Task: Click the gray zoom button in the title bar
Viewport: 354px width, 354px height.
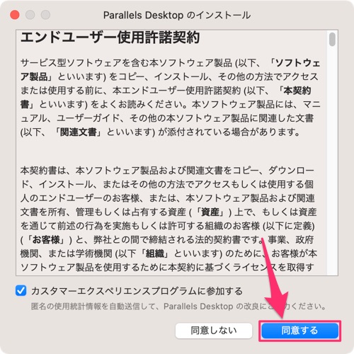Action: click(x=45, y=15)
